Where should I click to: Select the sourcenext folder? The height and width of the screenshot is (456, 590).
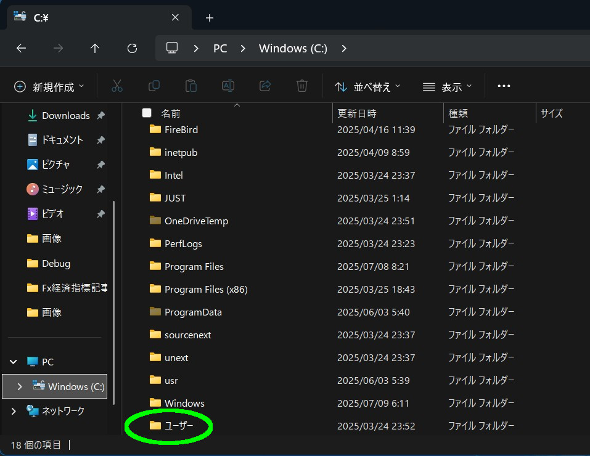(x=187, y=335)
